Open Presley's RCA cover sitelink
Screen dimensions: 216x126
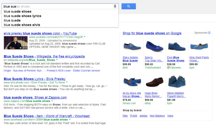coord(59,71)
